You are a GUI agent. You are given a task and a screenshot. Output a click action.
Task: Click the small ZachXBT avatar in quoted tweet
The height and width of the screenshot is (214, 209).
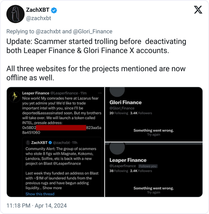(x=28, y=143)
